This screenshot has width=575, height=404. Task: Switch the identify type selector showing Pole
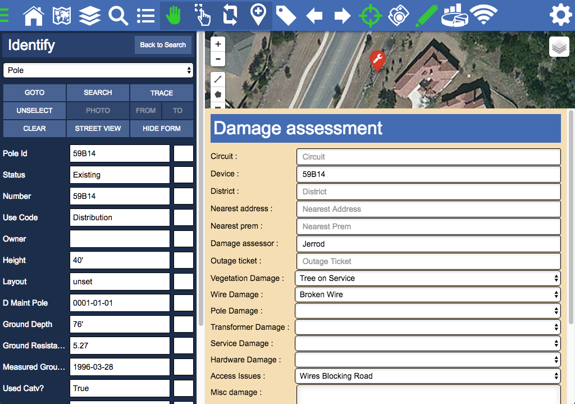click(98, 70)
